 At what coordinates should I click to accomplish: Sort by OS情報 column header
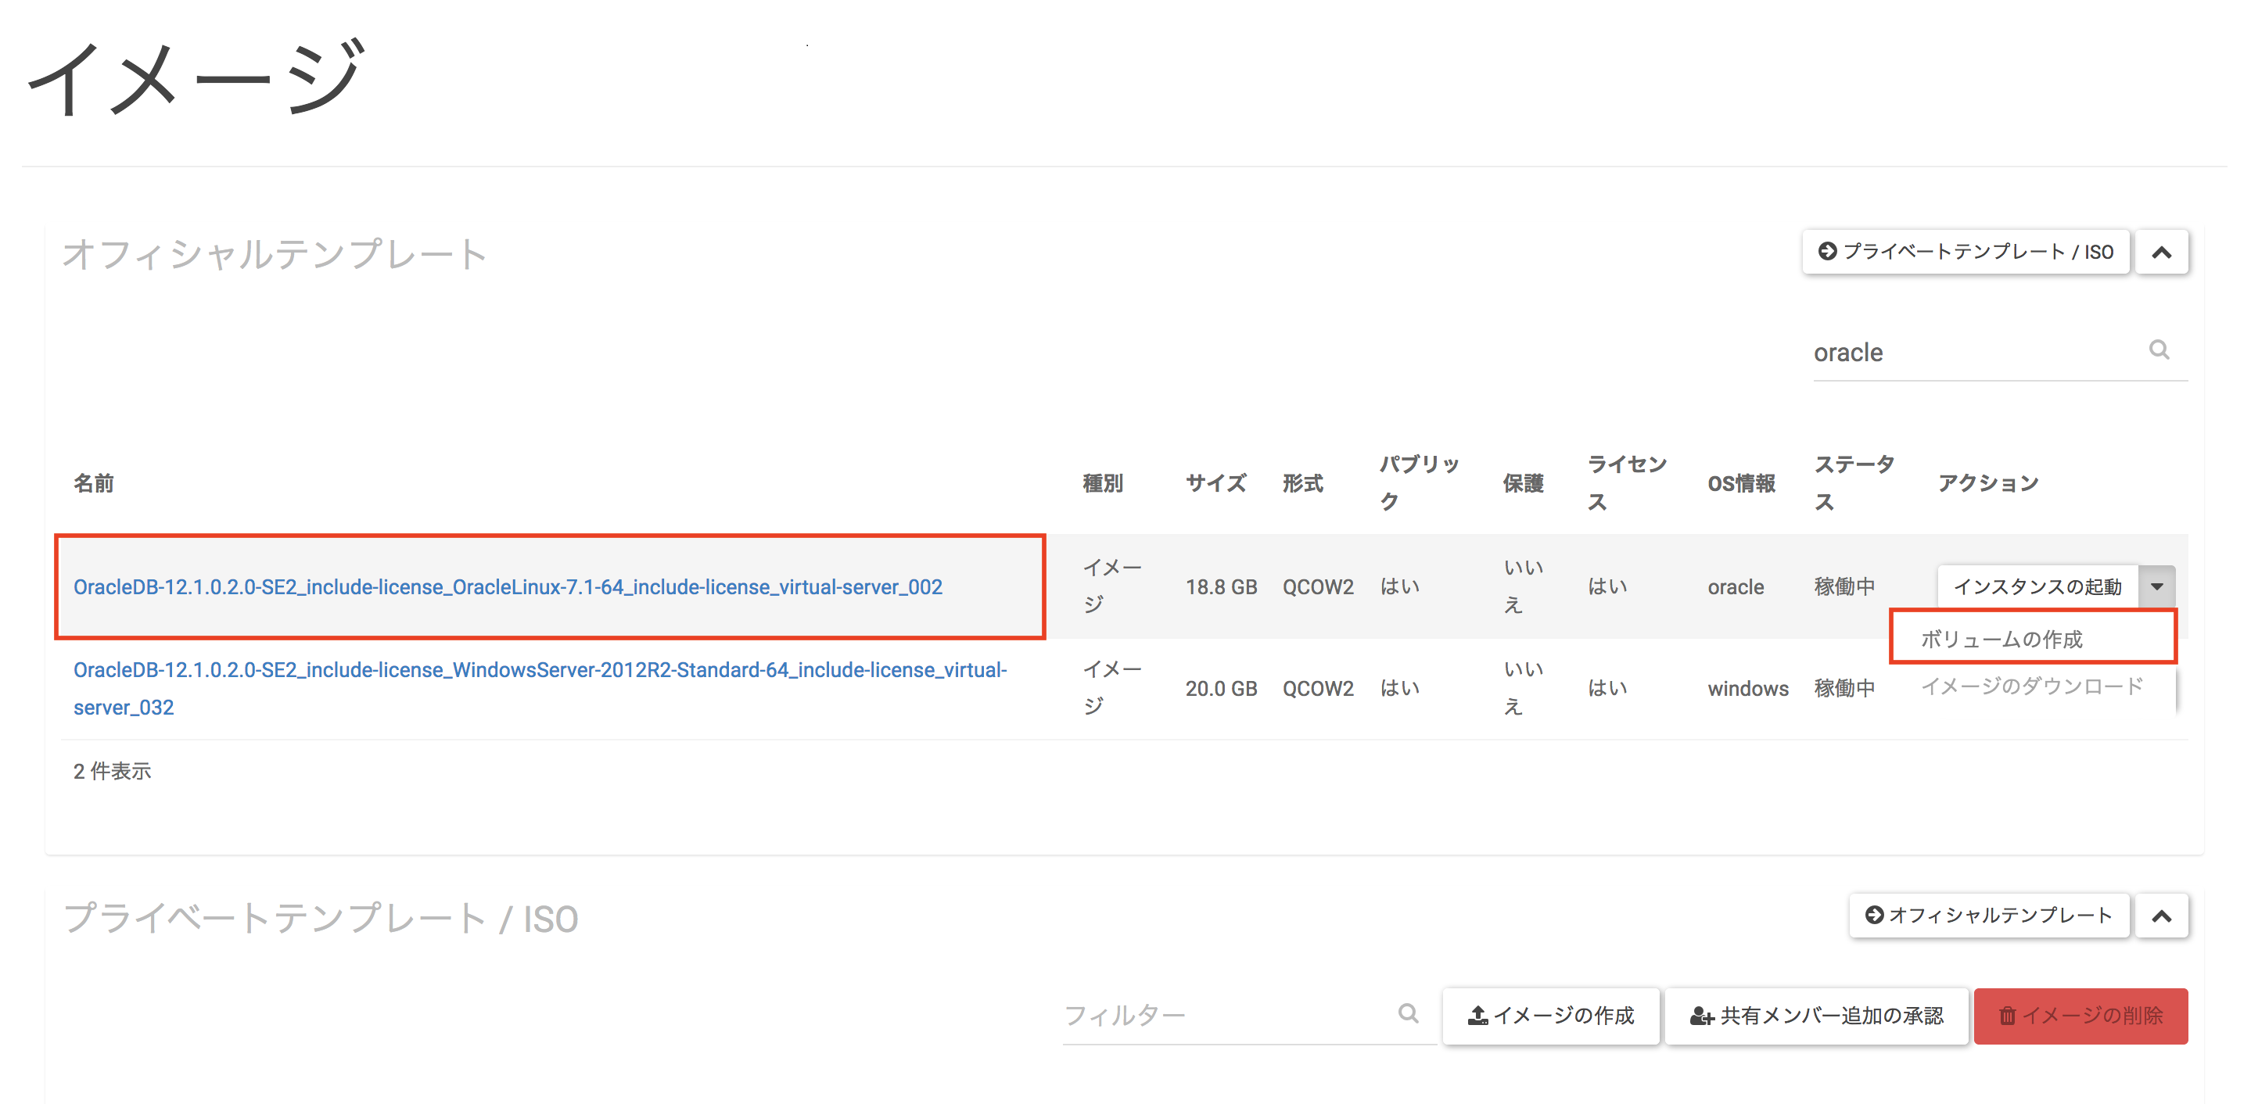coord(1739,483)
